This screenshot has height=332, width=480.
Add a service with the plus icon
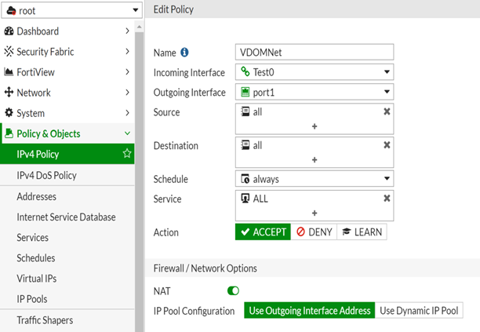[315, 213]
